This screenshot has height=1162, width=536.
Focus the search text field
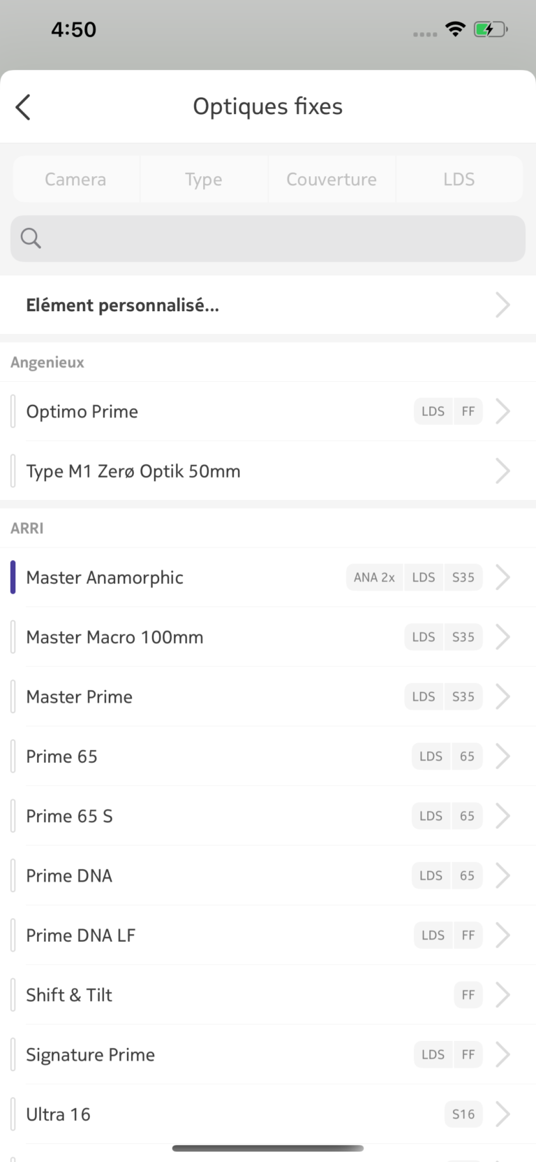click(268, 238)
